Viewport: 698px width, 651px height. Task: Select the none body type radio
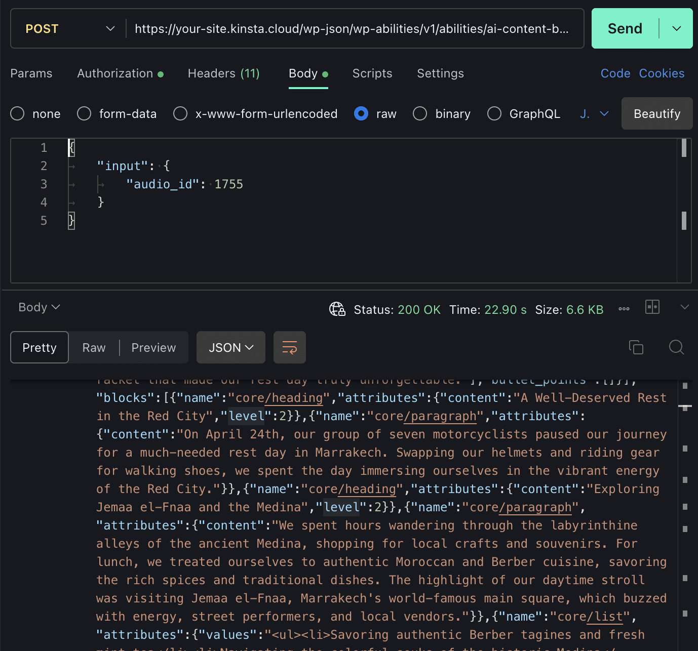[x=17, y=113]
